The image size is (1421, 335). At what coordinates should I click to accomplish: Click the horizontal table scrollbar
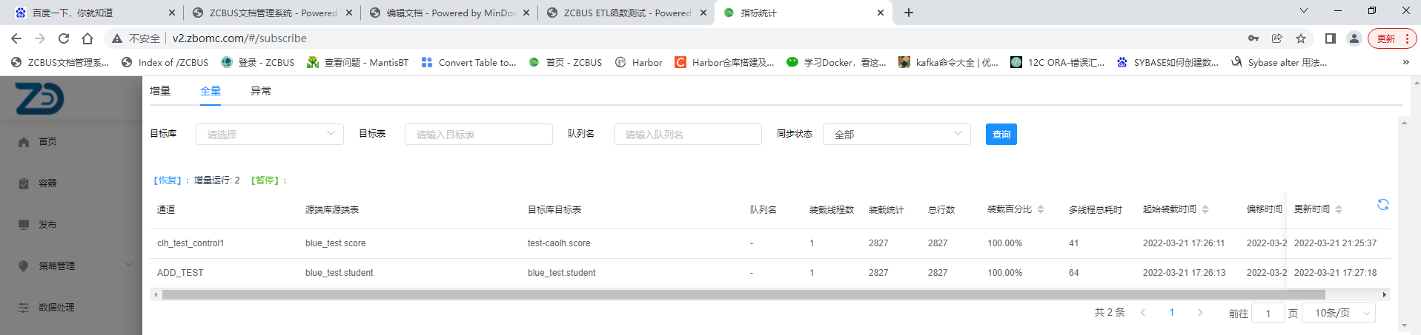tap(743, 294)
